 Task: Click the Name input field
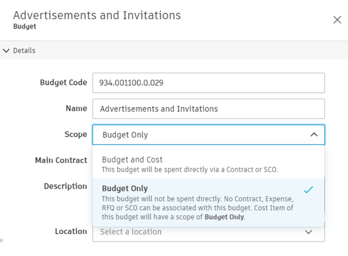pos(209,109)
